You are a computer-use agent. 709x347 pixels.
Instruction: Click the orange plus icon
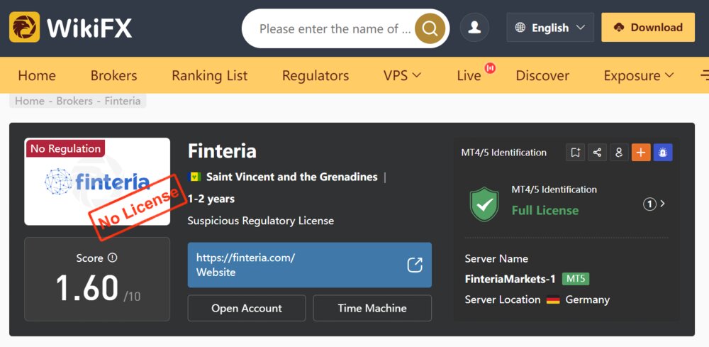[641, 153]
